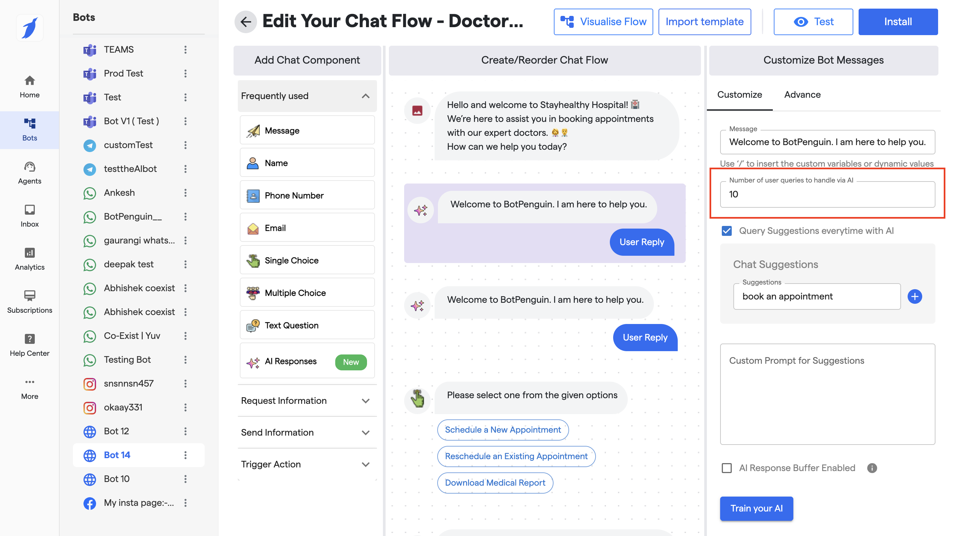This screenshot has width=954, height=536.
Task: Select the Customize tab
Action: tap(739, 95)
